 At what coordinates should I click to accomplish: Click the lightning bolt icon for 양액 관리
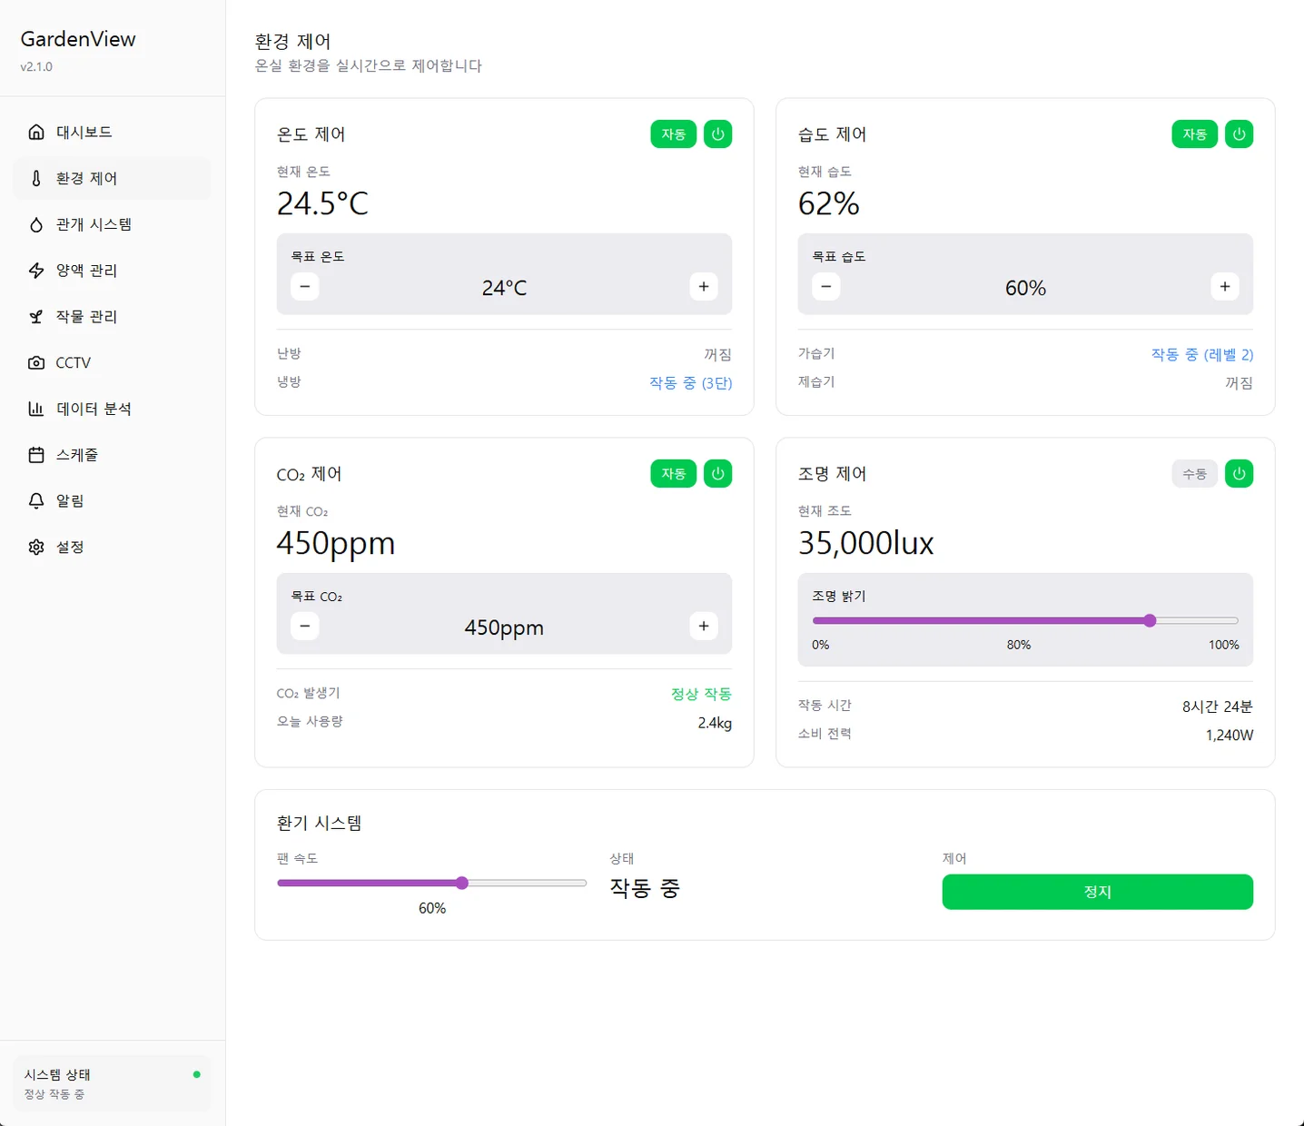[x=36, y=271]
